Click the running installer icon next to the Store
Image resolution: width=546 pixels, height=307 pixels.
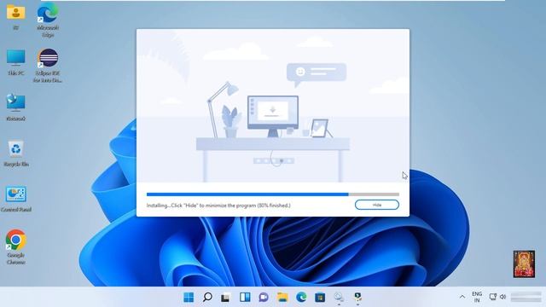[x=339, y=298]
